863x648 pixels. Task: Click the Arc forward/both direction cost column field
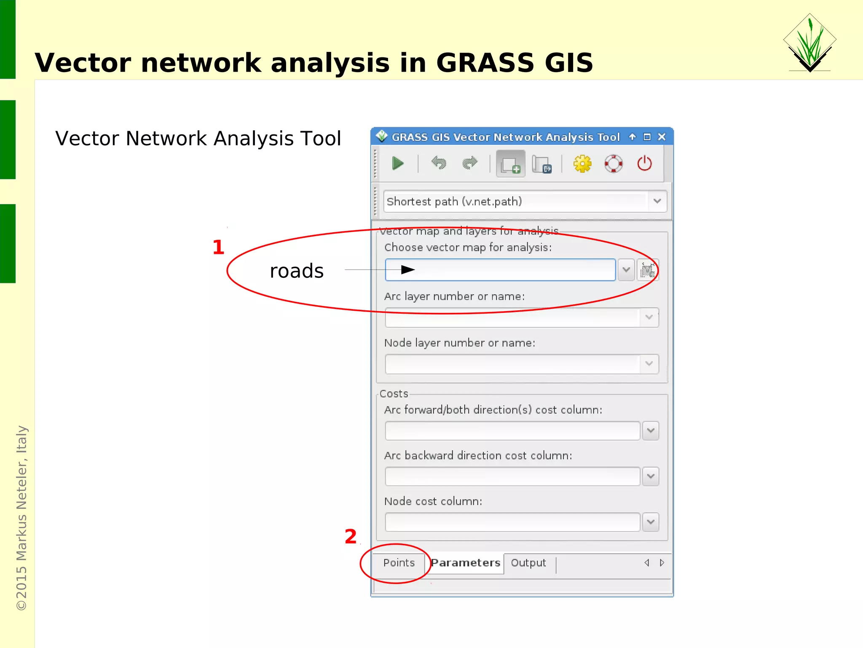(x=512, y=431)
